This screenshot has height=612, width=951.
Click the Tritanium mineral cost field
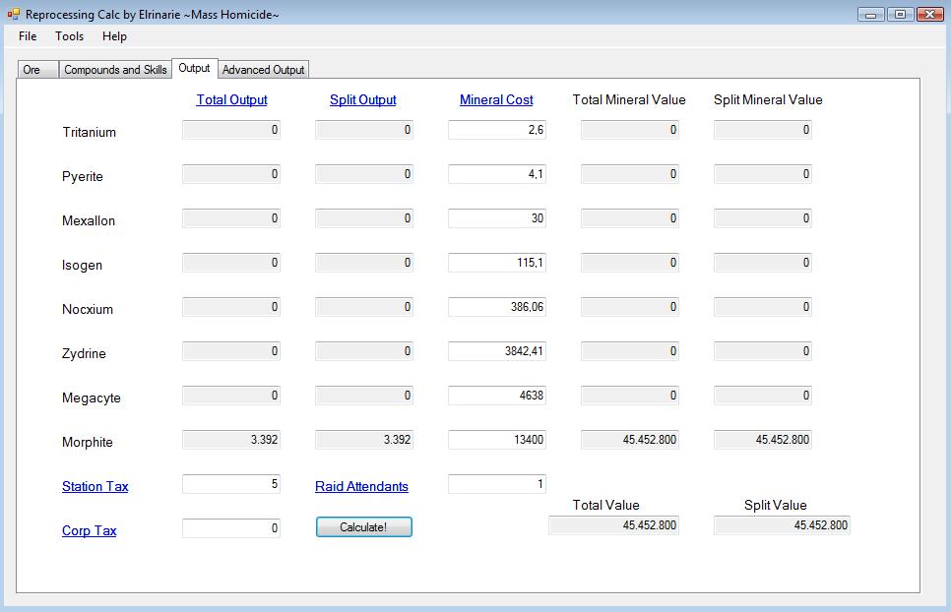tap(497, 130)
